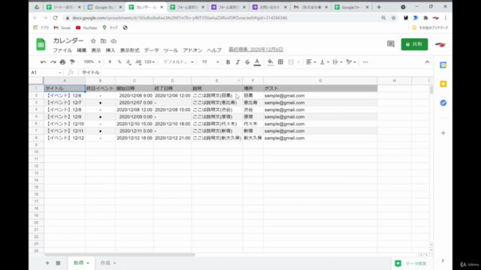Switch to the 作成 sheet tab
This screenshot has height=270, width=481.
[x=105, y=263]
